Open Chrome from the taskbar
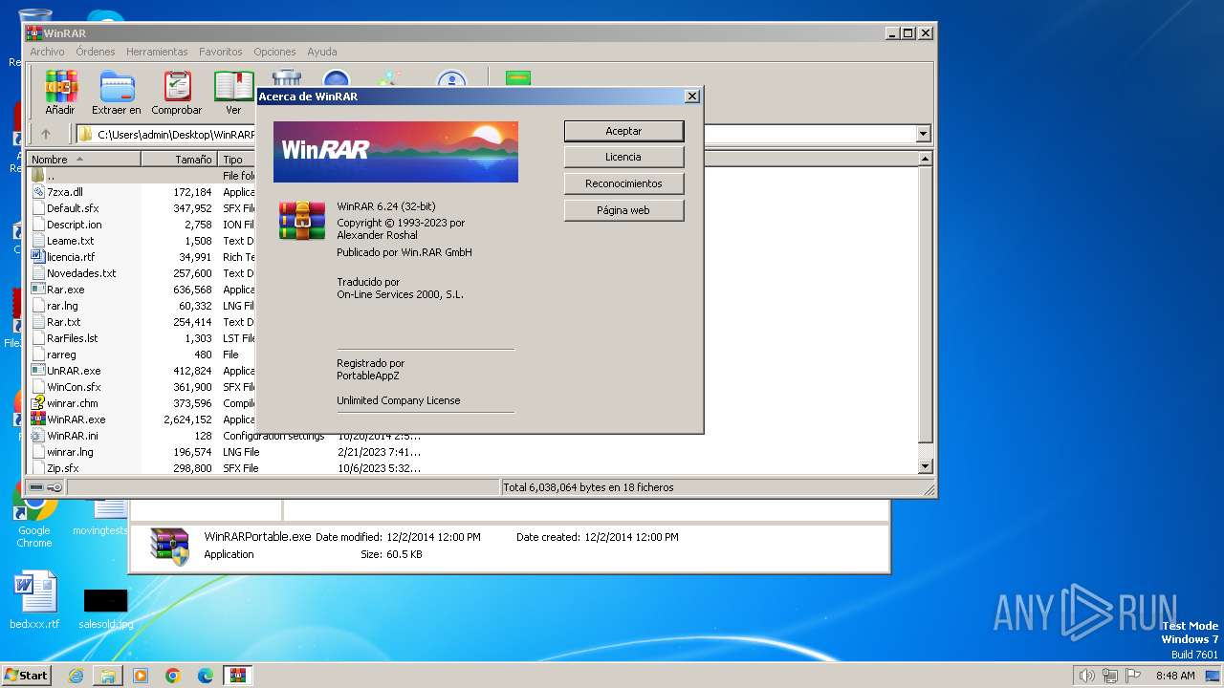Screen dimensions: 1224x688 coord(173,676)
